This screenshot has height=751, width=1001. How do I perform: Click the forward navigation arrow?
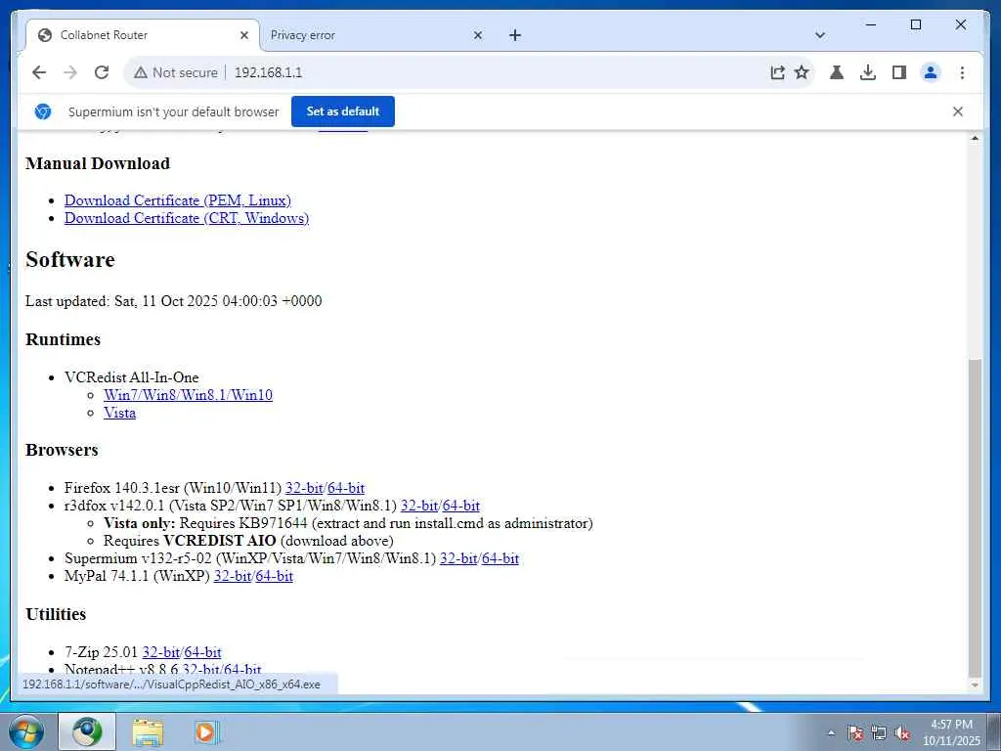[x=70, y=72]
